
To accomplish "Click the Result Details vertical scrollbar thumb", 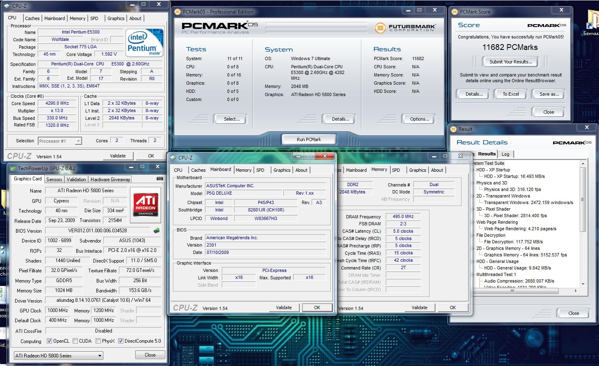I will coord(583,199).
